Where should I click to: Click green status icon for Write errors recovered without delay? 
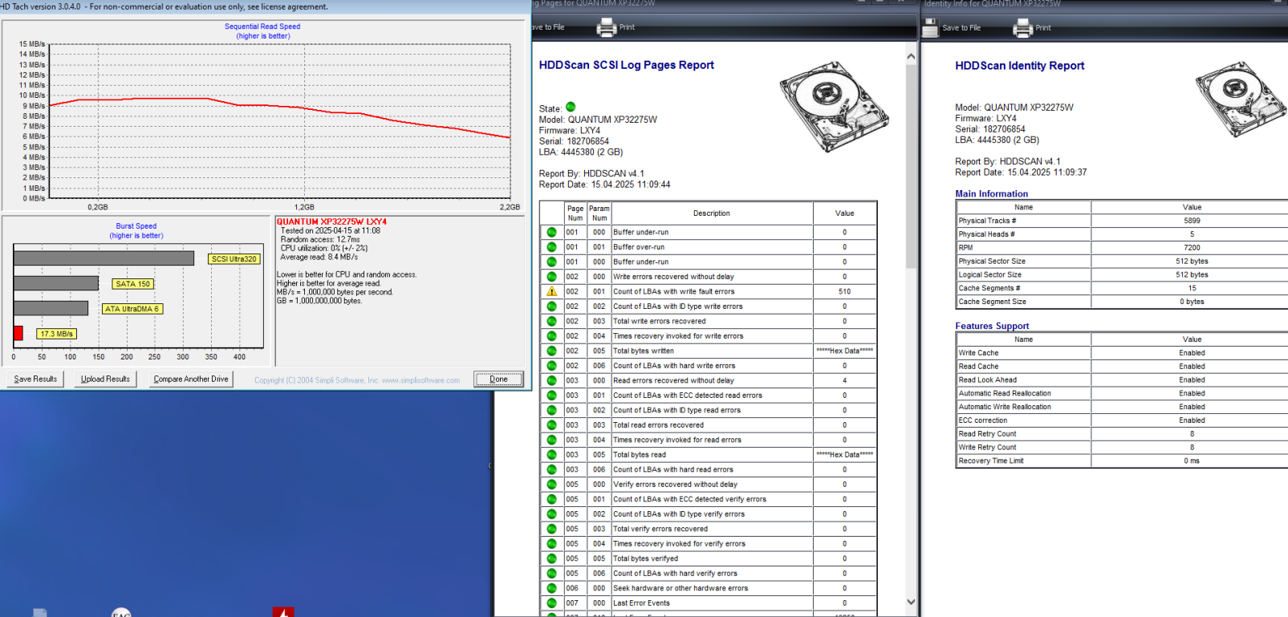[x=551, y=277]
